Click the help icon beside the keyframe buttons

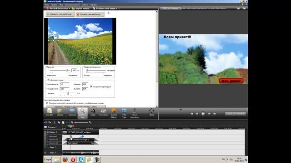coord(108,13)
